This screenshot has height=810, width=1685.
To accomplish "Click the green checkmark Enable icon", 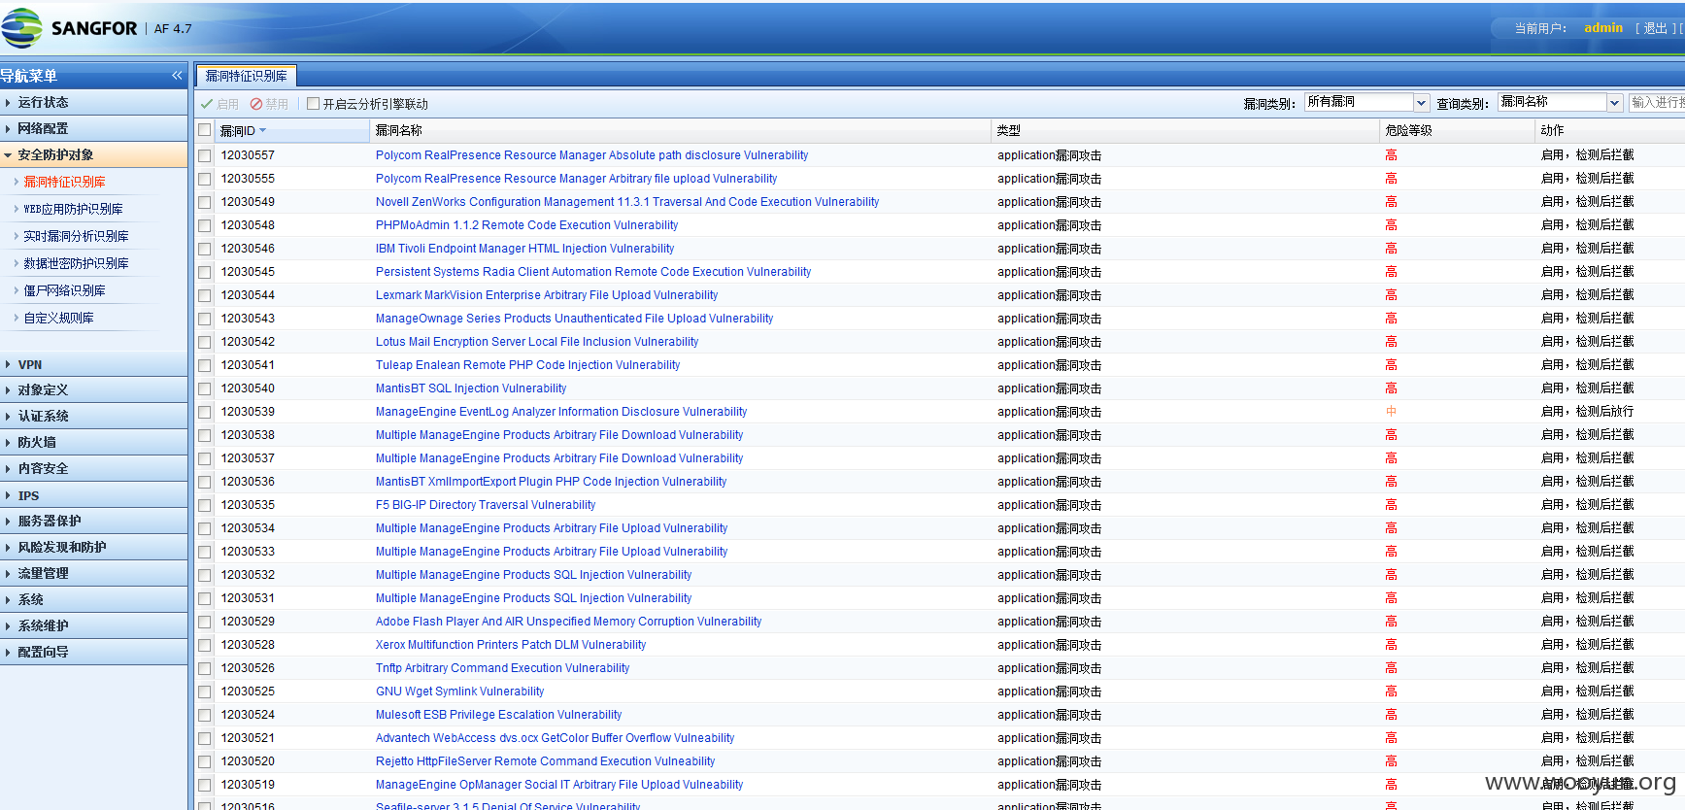I will (x=207, y=104).
